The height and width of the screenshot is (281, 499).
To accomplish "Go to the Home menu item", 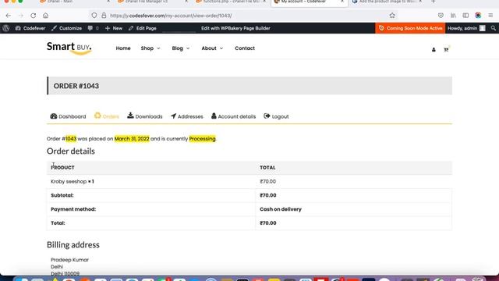I will (123, 48).
